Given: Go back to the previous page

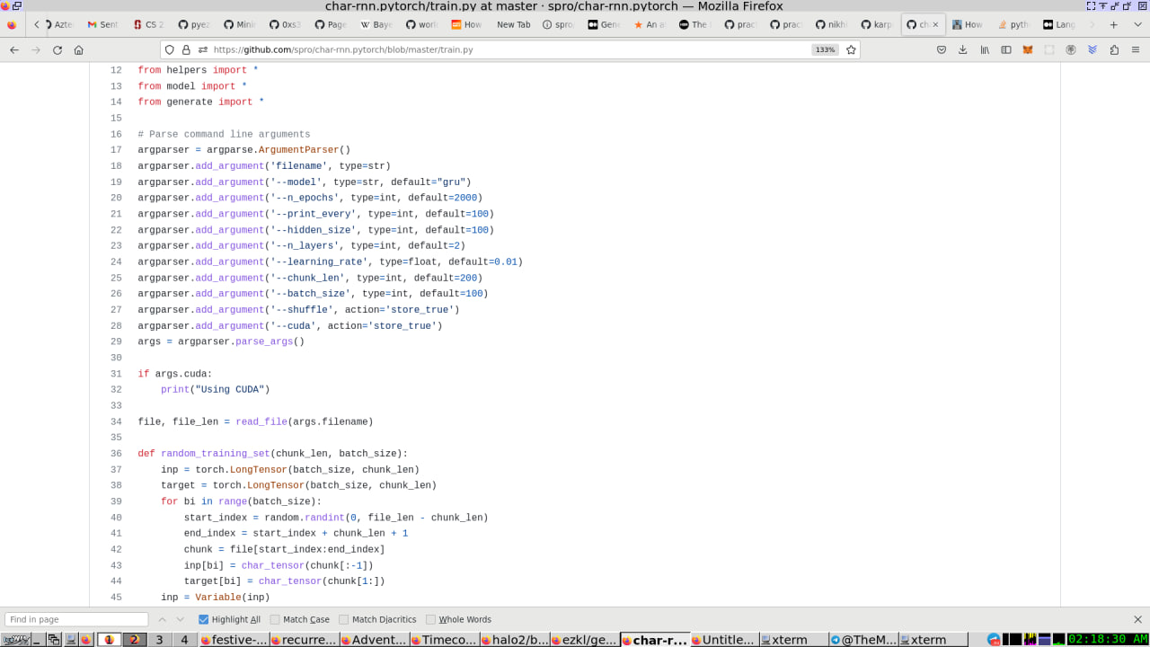Looking at the screenshot, I should 13,50.
